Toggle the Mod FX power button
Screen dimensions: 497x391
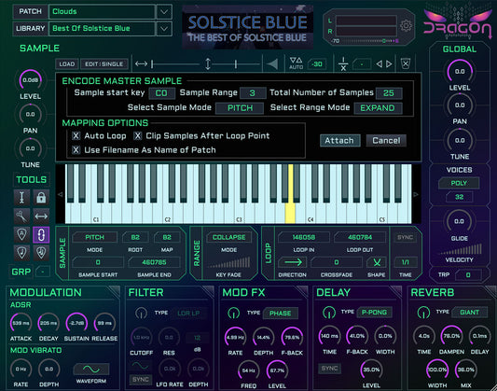coord(234,313)
